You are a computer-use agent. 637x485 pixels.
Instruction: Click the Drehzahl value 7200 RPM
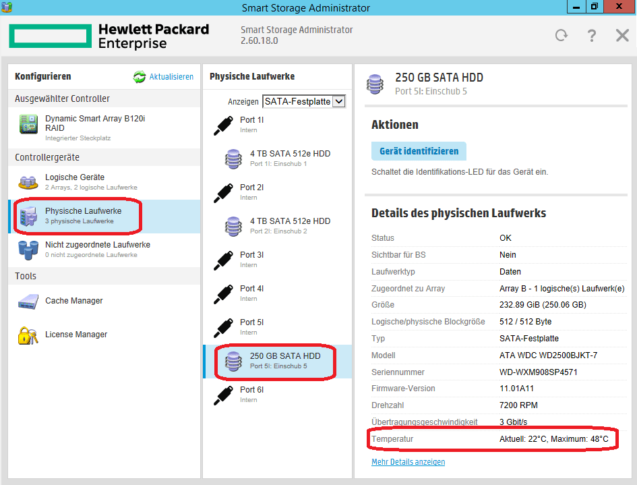point(518,405)
